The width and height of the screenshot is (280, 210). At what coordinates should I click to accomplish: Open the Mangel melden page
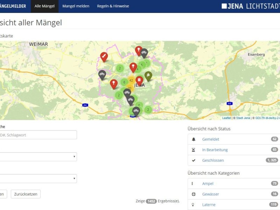point(76,6)
